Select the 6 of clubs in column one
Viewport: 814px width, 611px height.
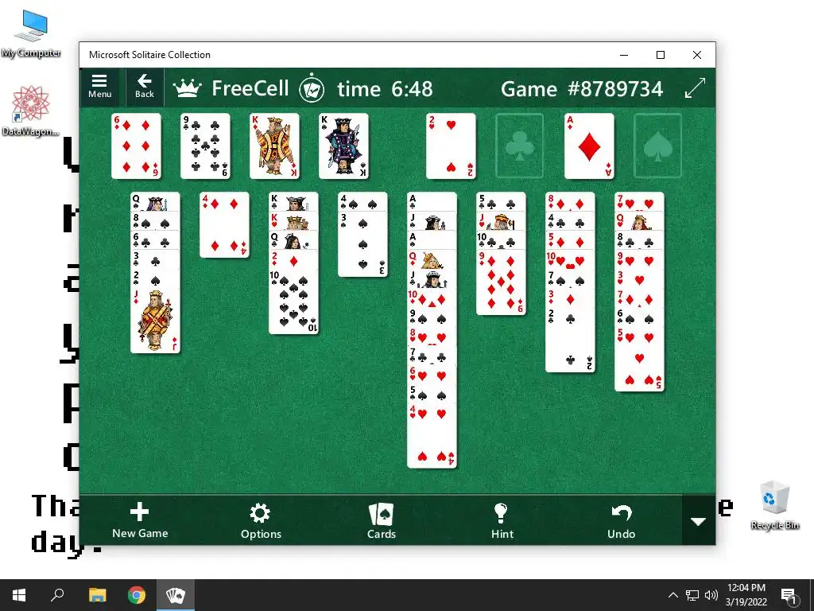pos(155,240)
